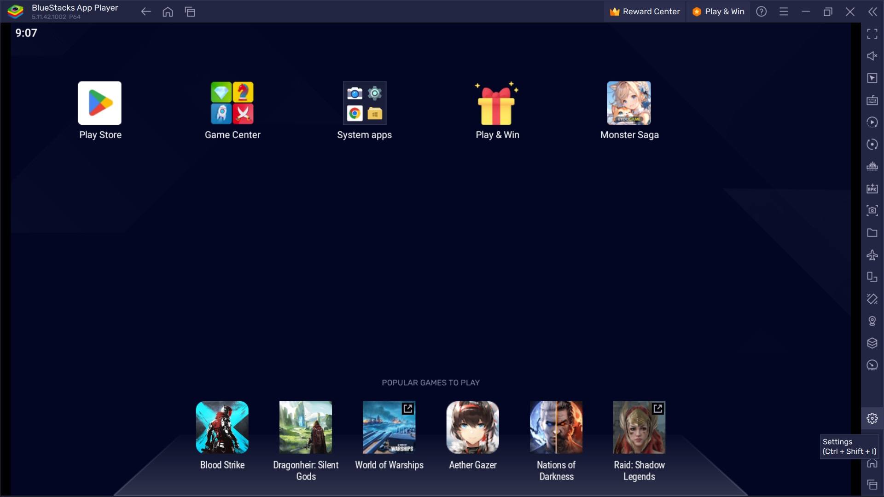The image size is (884, 497).
Task: Click the Reward Center button
Action: pyautogui.click(x=646, y=11)
